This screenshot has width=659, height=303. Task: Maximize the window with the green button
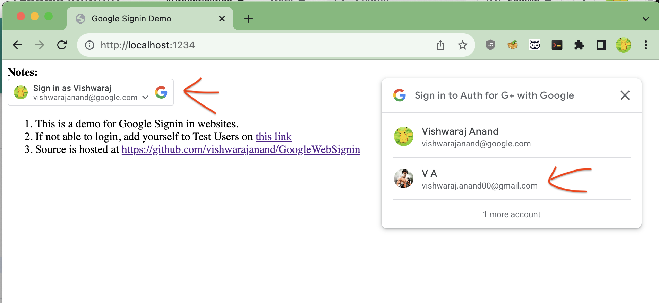click(49, 16)
